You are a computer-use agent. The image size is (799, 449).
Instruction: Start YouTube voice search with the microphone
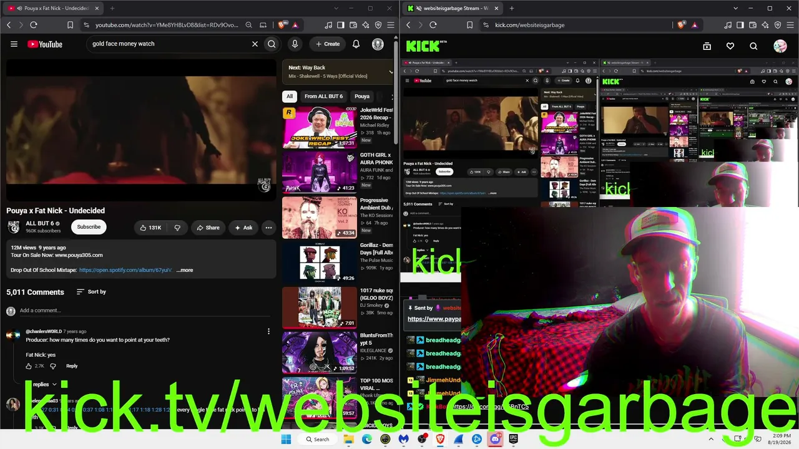tap(295, 44)
